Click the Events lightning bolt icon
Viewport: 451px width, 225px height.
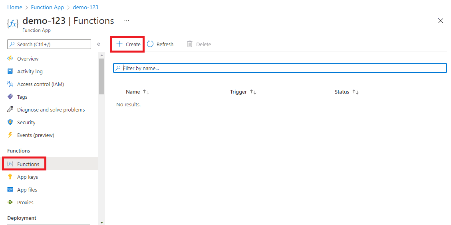10,135
